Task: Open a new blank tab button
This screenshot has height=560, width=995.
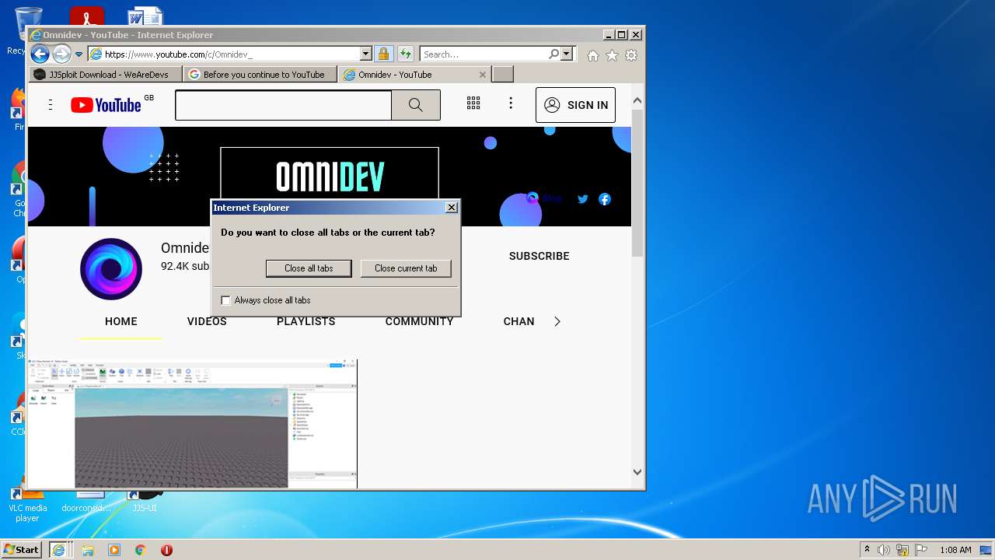Action: pyautogui.click(x=503, y=75)
